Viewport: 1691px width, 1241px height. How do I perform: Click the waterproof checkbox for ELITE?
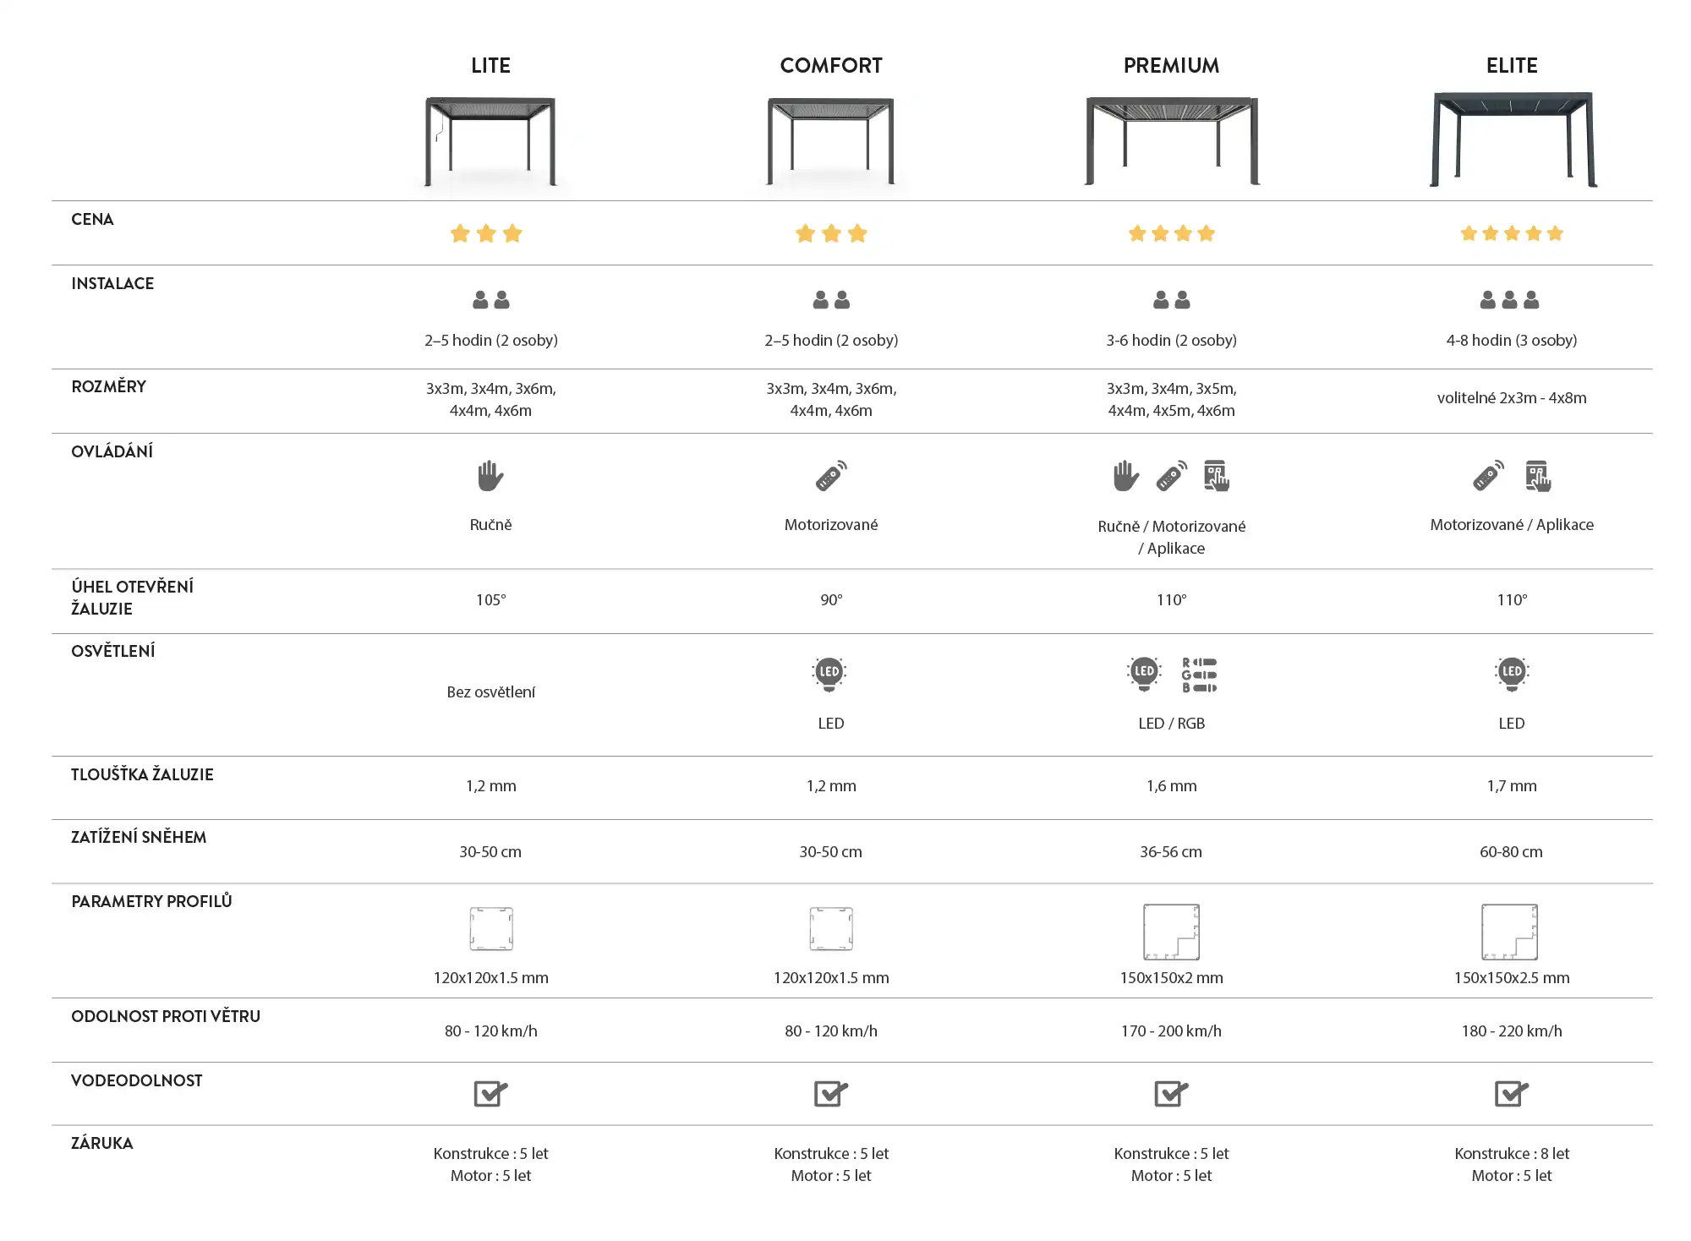click(x=1511, y=1093)
